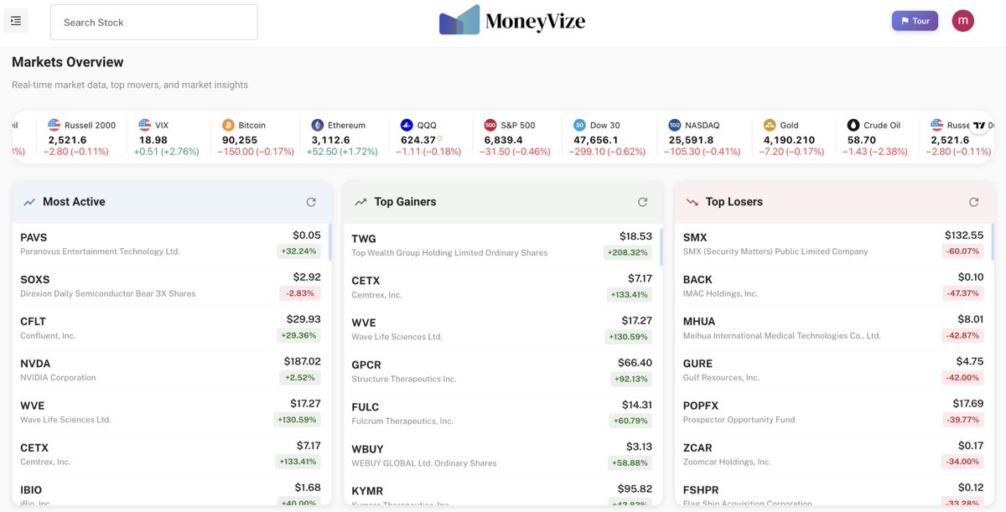1006x512 pixels.
Task: Click the Crude Oil ticker icon
Action: (853, 125)
